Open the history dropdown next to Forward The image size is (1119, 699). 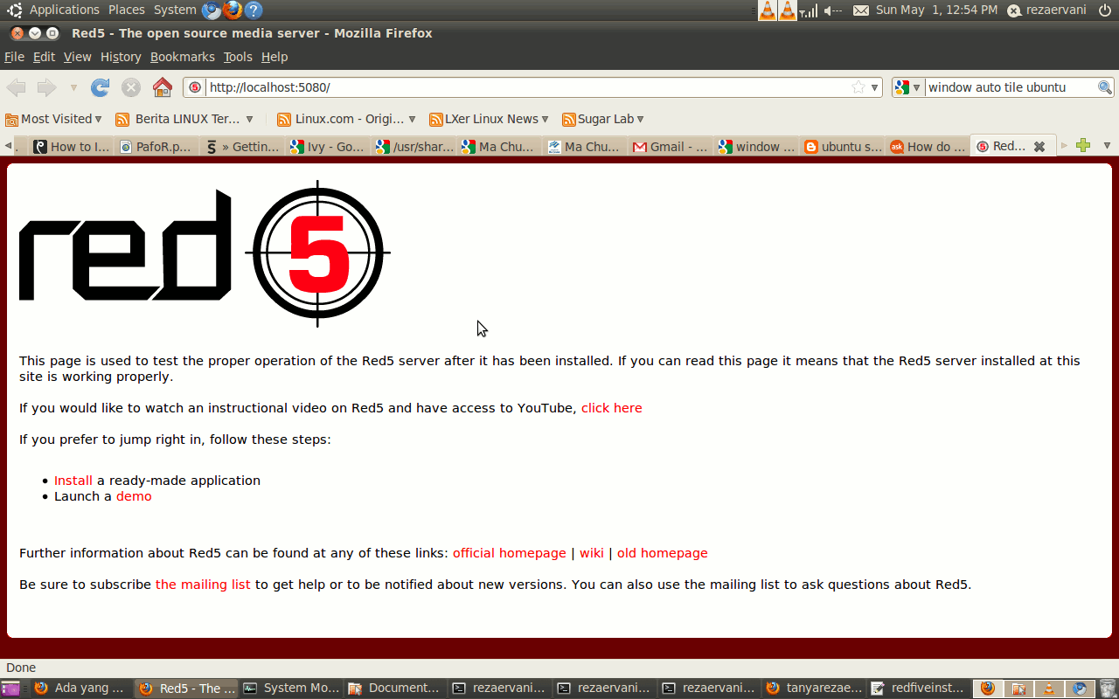(73, 88)
